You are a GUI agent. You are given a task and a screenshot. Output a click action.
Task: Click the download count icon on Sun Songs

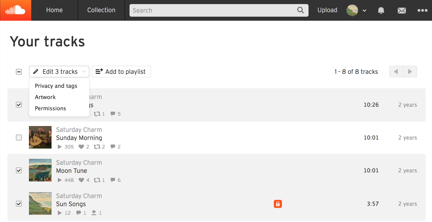click(x=94, y=213)
